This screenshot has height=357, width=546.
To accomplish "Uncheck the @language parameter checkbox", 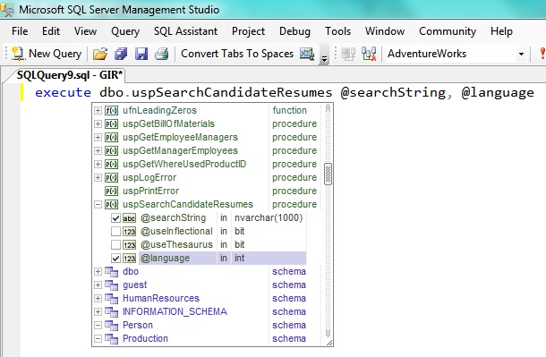I will 115,259.
